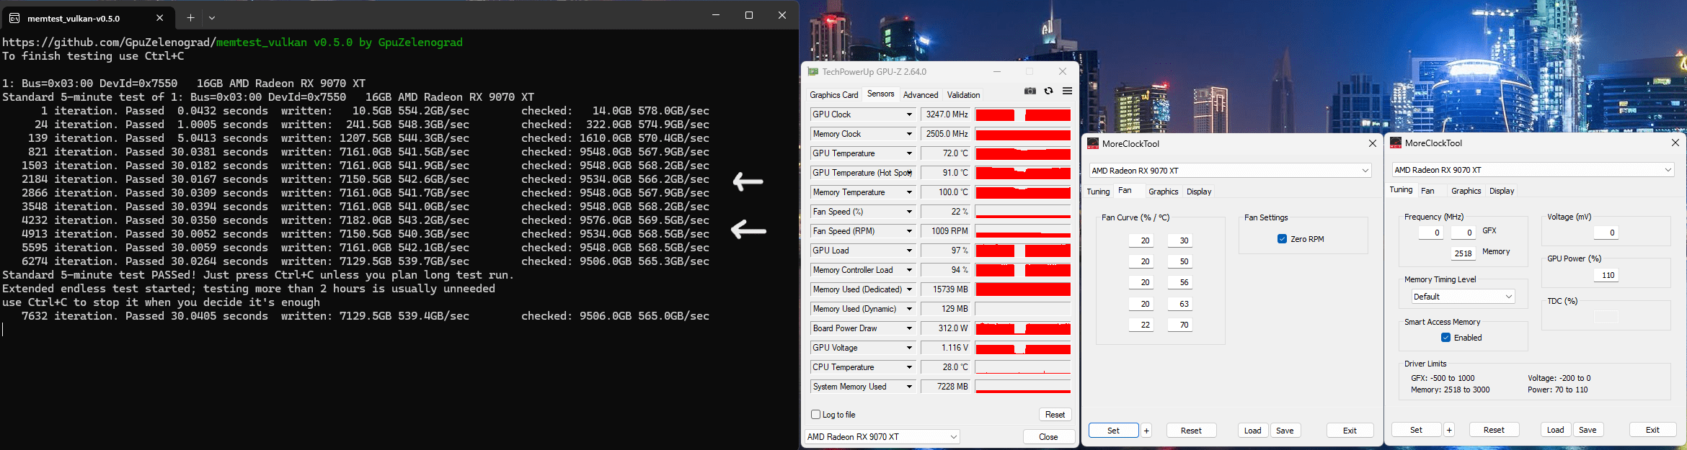Expand the GPU Voltage sensor dropdown

pyautogui.click(x=909, y=348)
